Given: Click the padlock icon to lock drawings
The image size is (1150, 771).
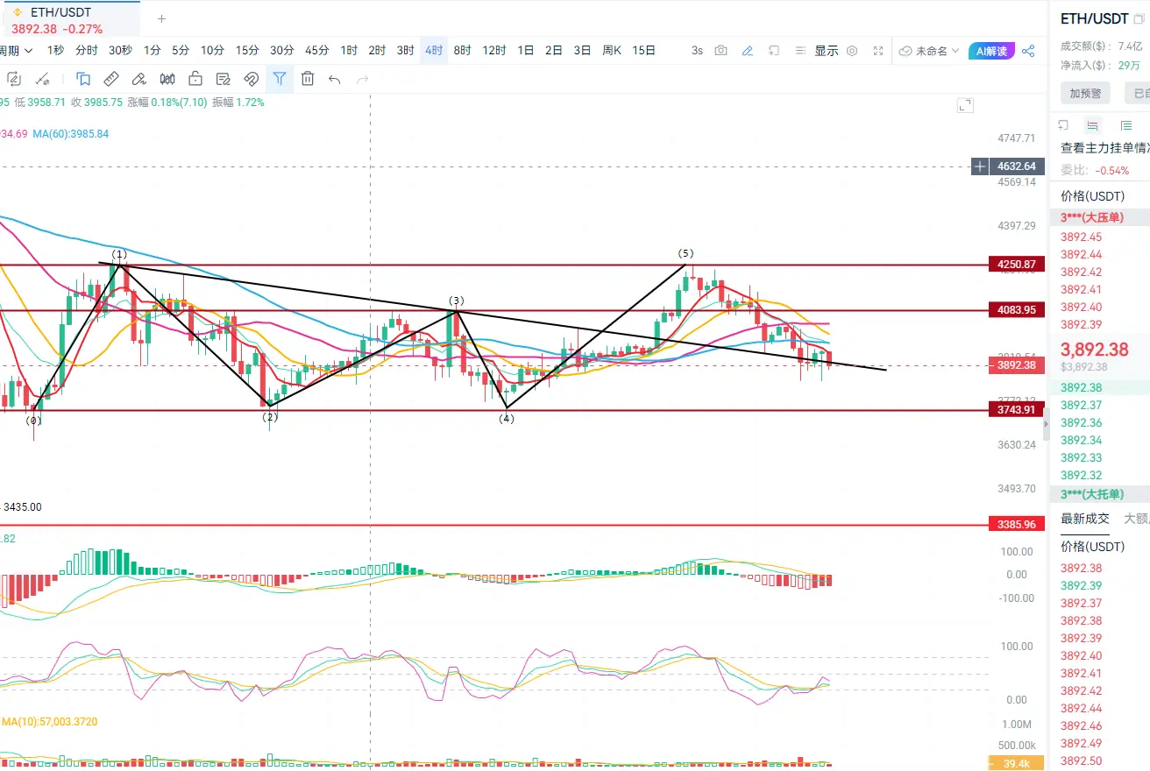Looking at the screenshot, I should click(195, 79).
